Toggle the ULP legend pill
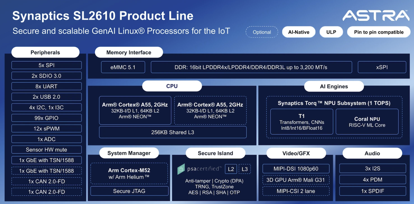Viewport: 414px width, 204px height. click(x=331, y=32)
